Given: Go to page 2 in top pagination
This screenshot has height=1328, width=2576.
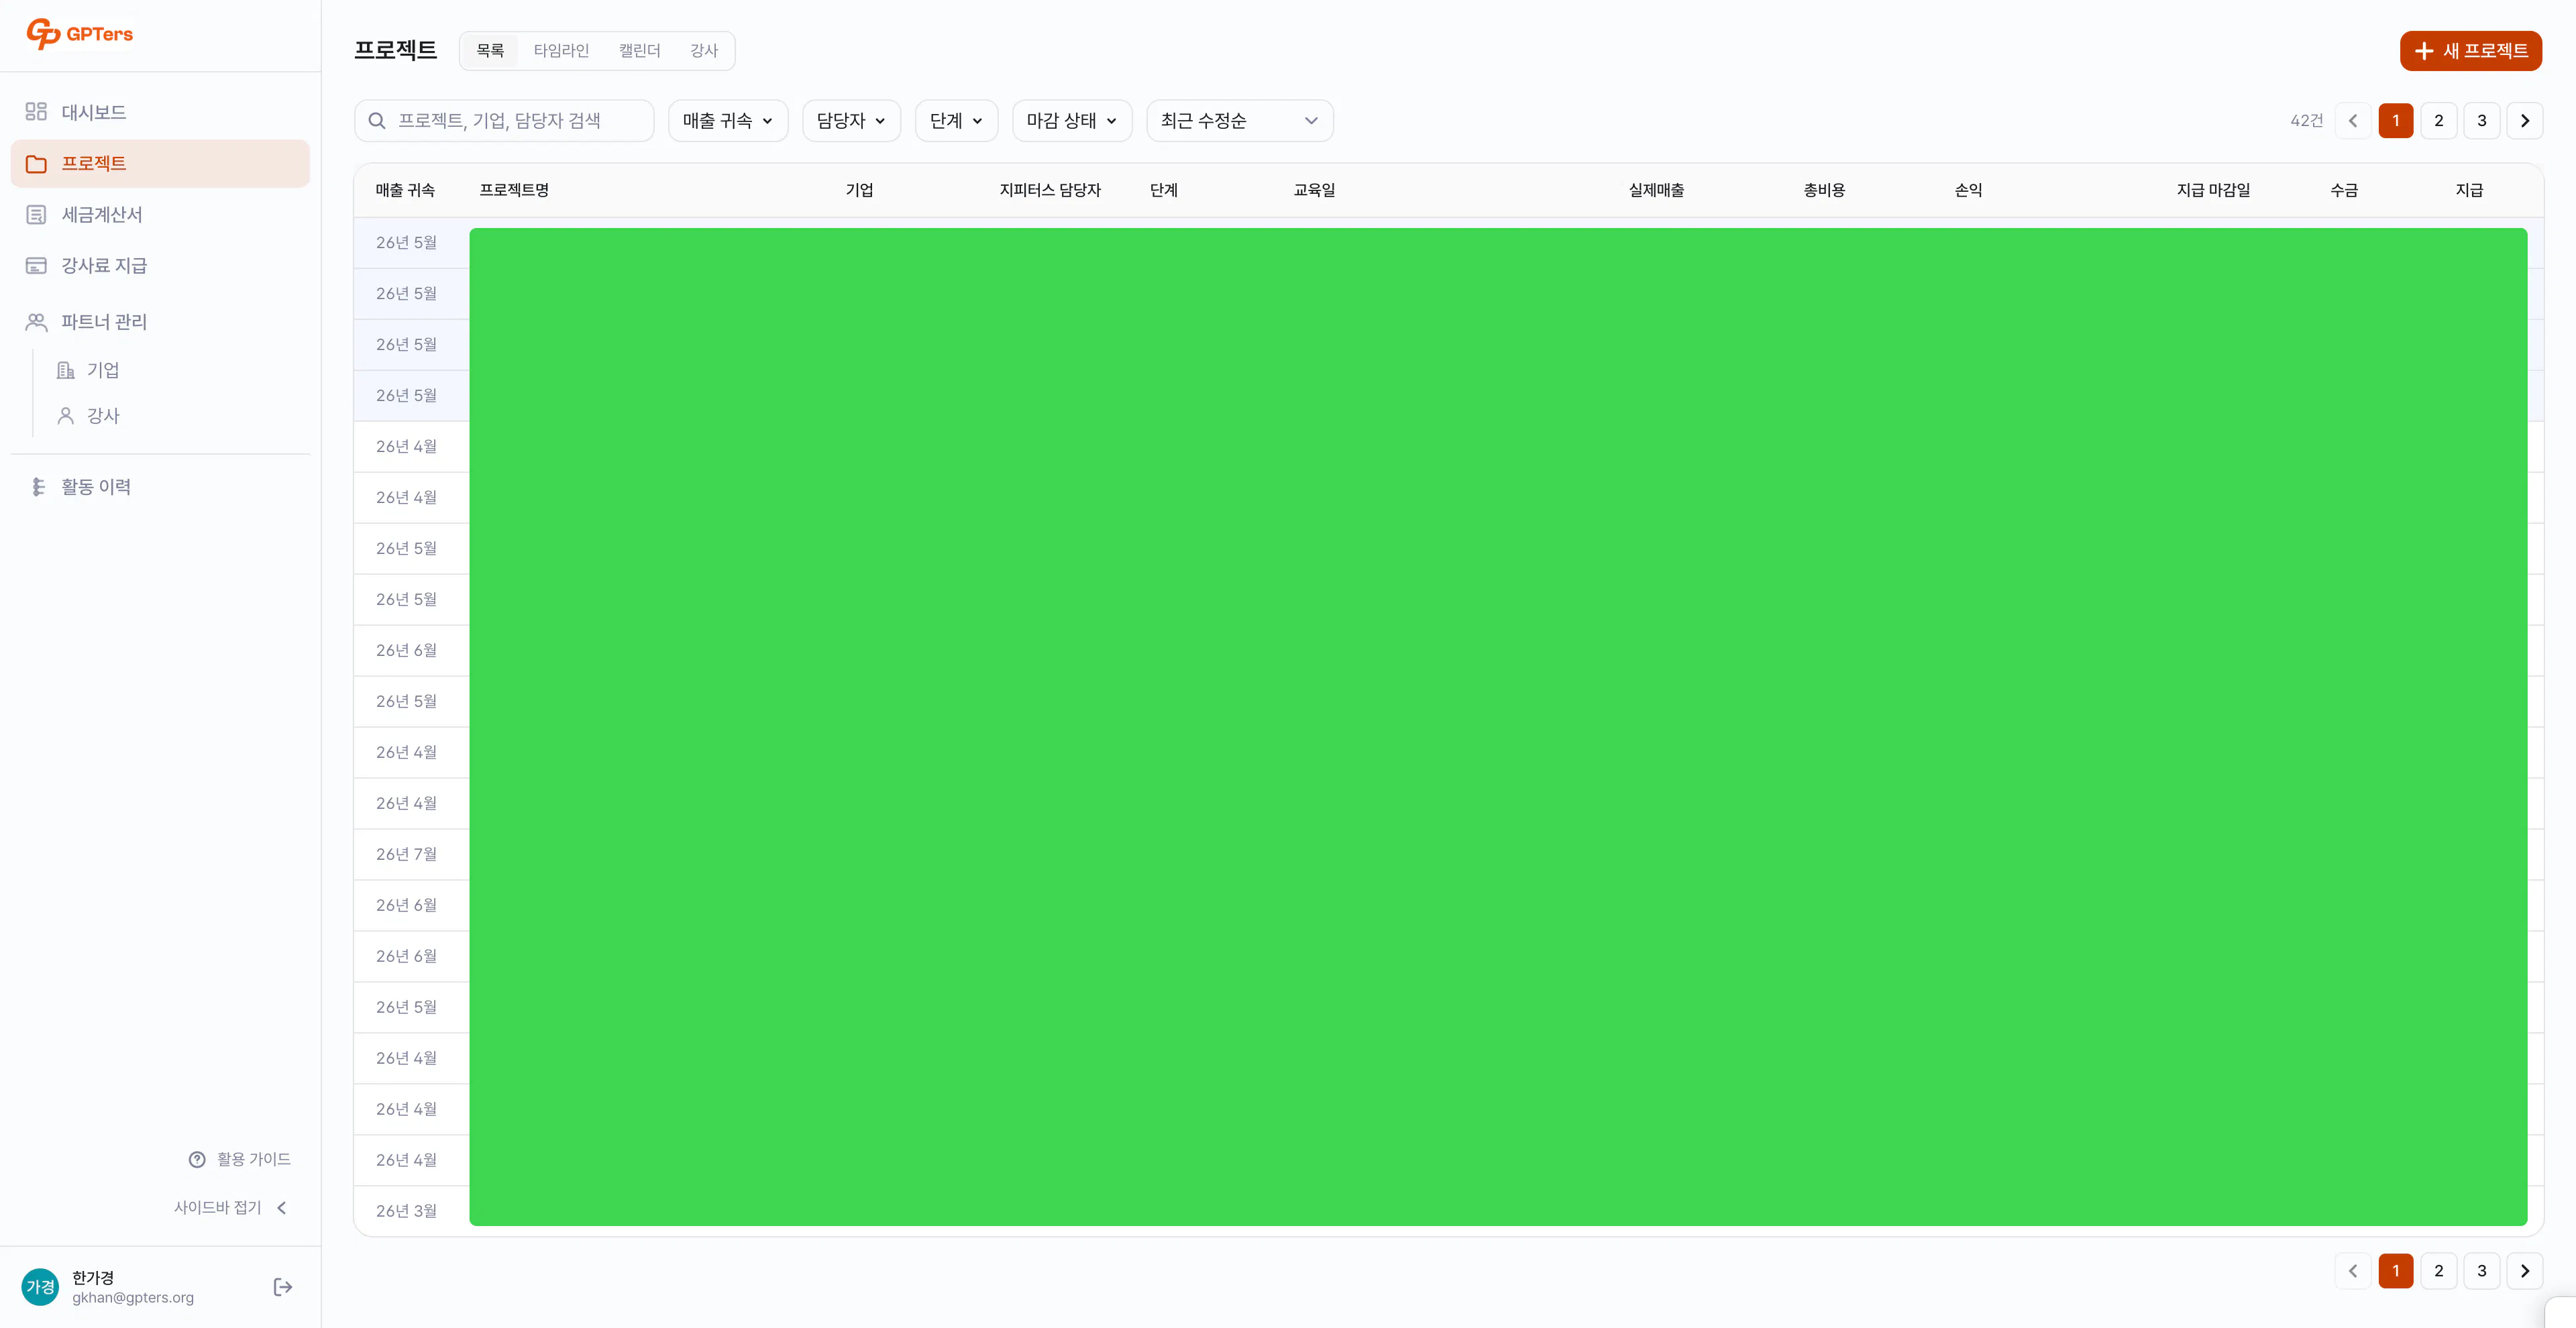Looking at the screenshot, I should tap(2439, 121).
